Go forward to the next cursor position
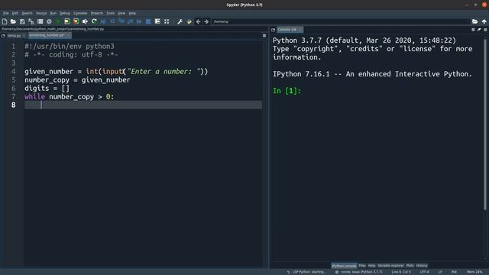The image size is (489, 275). pos(206,21)
